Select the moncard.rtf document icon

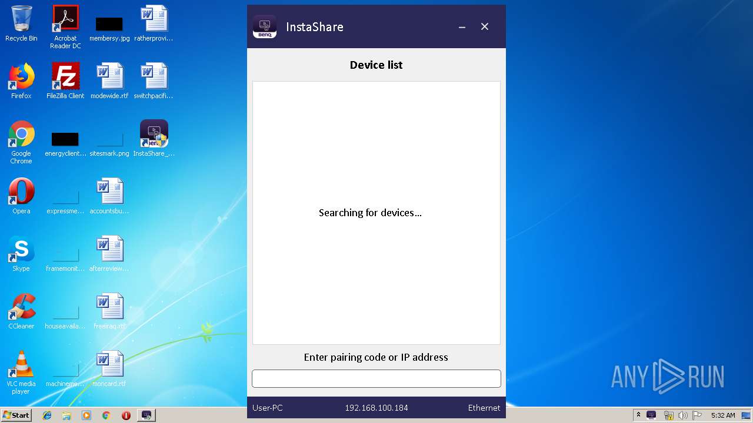109,369
